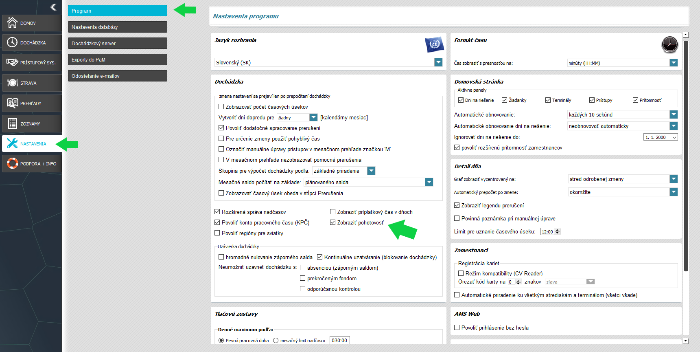This screenshot has height=352, width=700.
Task: Enable Režim kompatibility (CV Reader)
Action: (x=461, y=273)
